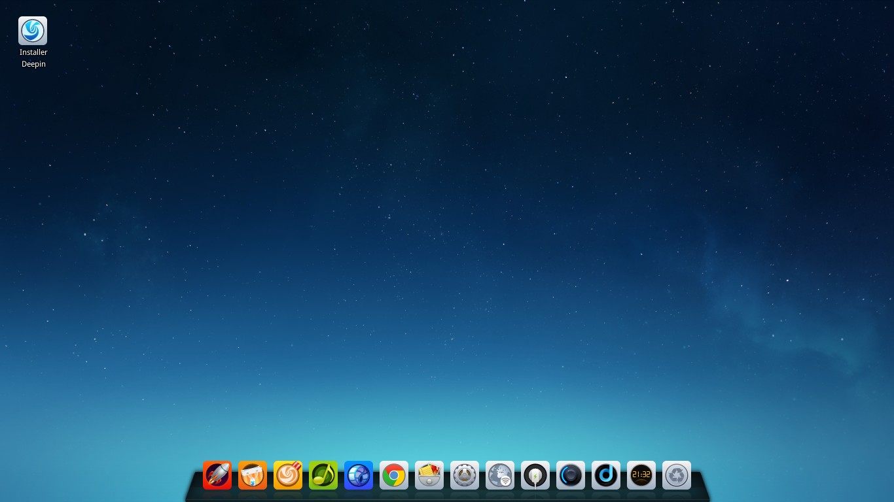The width and height of the screenshot is (894, 502).
Task: Open system settings gear icon
Action: pos(465,475)
